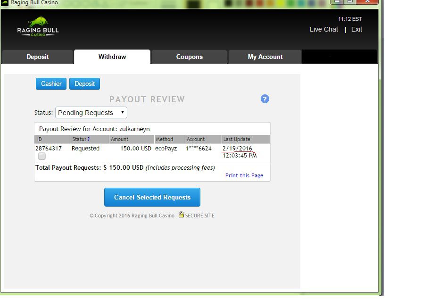
Task: Click the ecoPayz method cell
Action: [166, 149]
